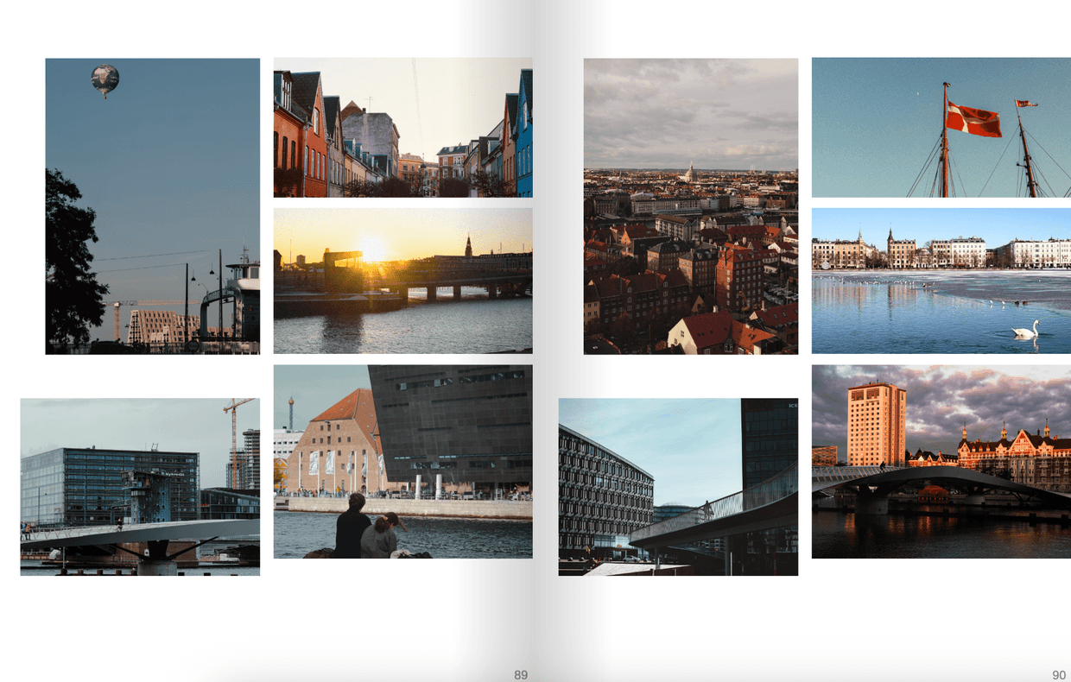1071x682 pixels.
Task: Select the aerial red rooftops cityscape photo
Action: coord(690,206)
